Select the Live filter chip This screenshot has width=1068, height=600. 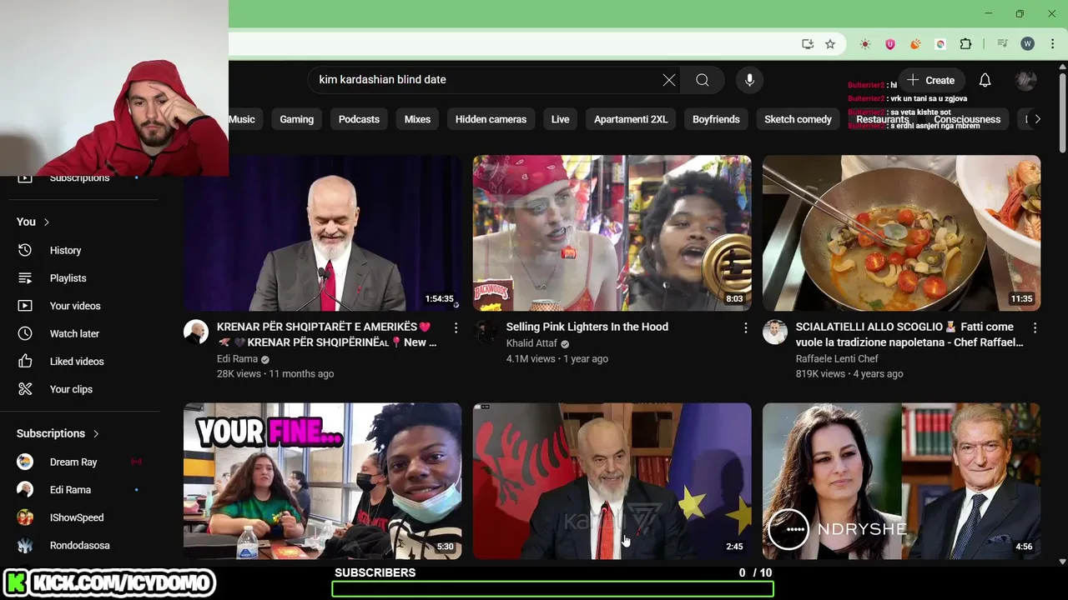[560, 119]
